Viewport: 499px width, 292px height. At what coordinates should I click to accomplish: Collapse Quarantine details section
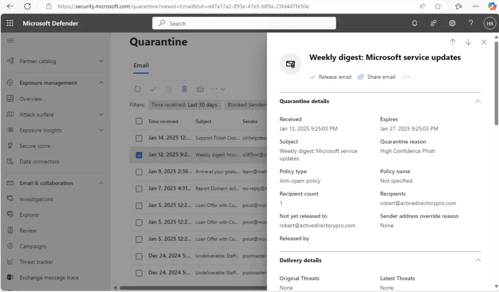point(478,101)
